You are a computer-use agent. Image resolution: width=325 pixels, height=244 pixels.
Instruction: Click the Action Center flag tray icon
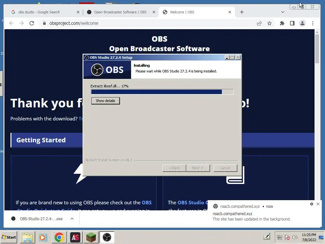click(x=287, y=237)
